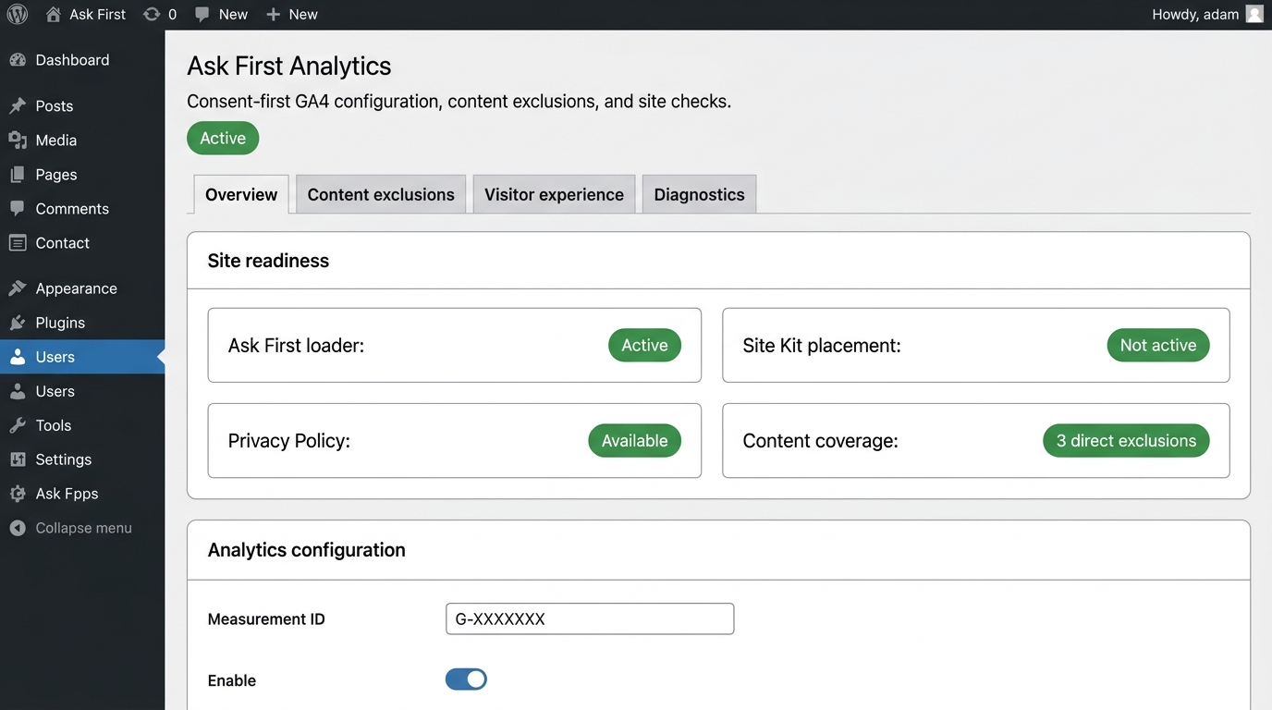Click the Ask Fpps gear icon
This screenshot has height=710, width=1272.
pos(18,494)
